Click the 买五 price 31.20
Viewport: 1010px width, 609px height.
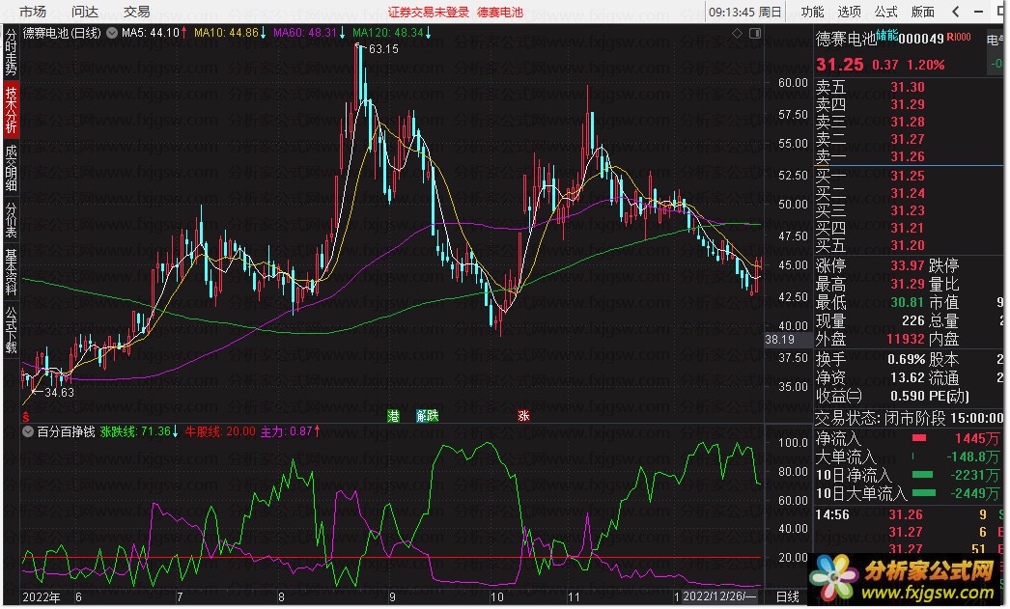click(x=907, y=245)
